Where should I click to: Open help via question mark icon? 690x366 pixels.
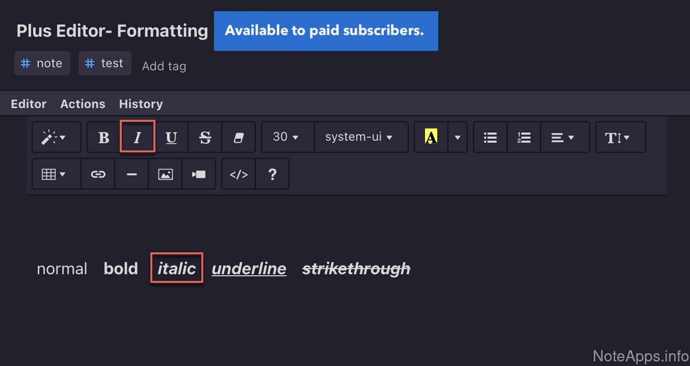(272, 174)
